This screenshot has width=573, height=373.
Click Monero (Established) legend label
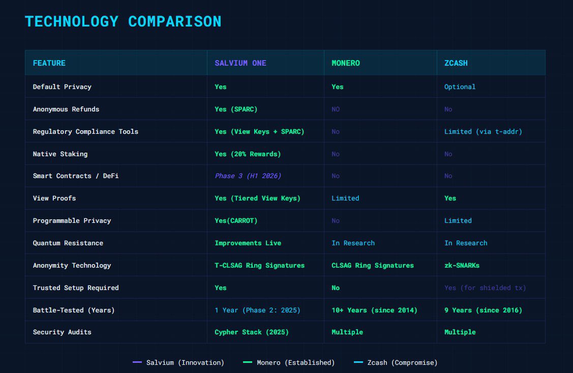(295, 362)
